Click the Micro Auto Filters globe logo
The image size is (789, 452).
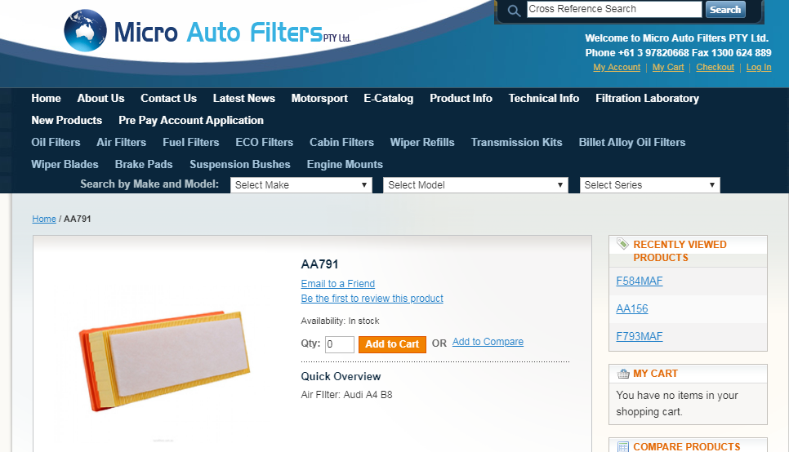click(x=85, y=31)
